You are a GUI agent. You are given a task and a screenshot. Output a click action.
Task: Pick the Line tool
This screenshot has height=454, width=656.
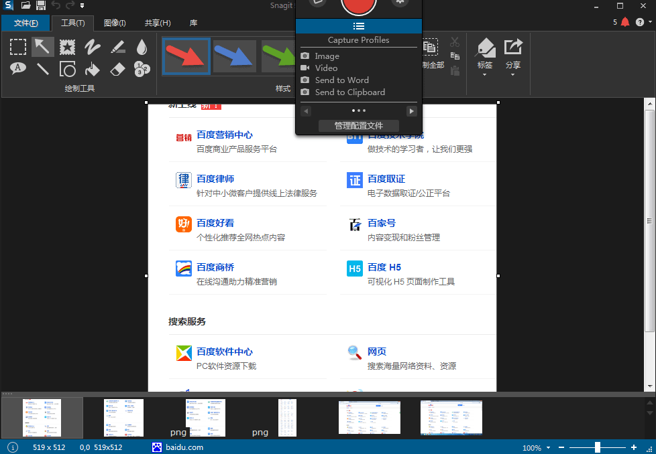coord(43,68)
